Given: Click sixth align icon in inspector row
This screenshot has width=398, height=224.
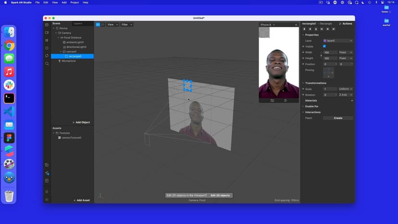Looking at the screenshot, I should 334,29.
